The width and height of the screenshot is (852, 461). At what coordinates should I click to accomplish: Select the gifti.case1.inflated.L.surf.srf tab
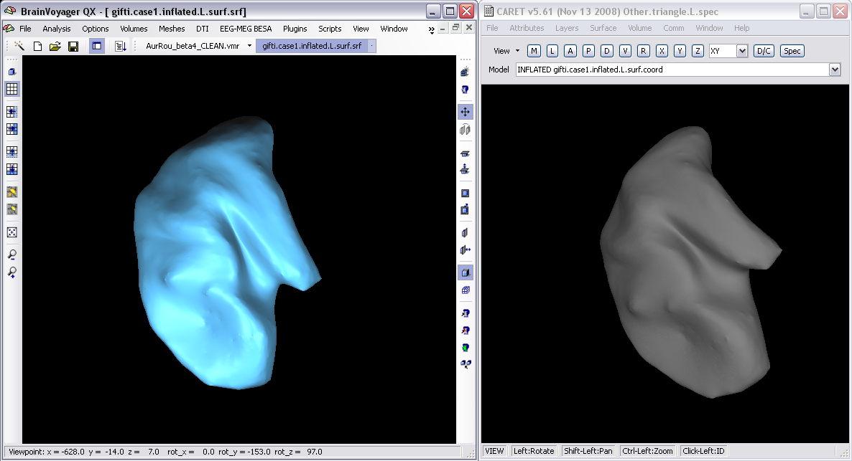click(312, 46)
